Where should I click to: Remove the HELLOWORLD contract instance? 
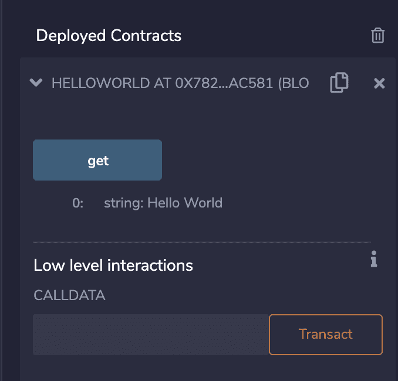pos(379,84)
